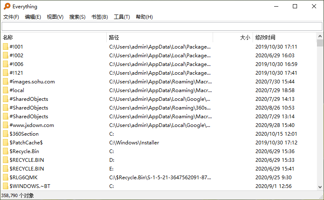Select the folder icon for #!002
The width and height of the screenshot is (324, 200).
(5, 56)
